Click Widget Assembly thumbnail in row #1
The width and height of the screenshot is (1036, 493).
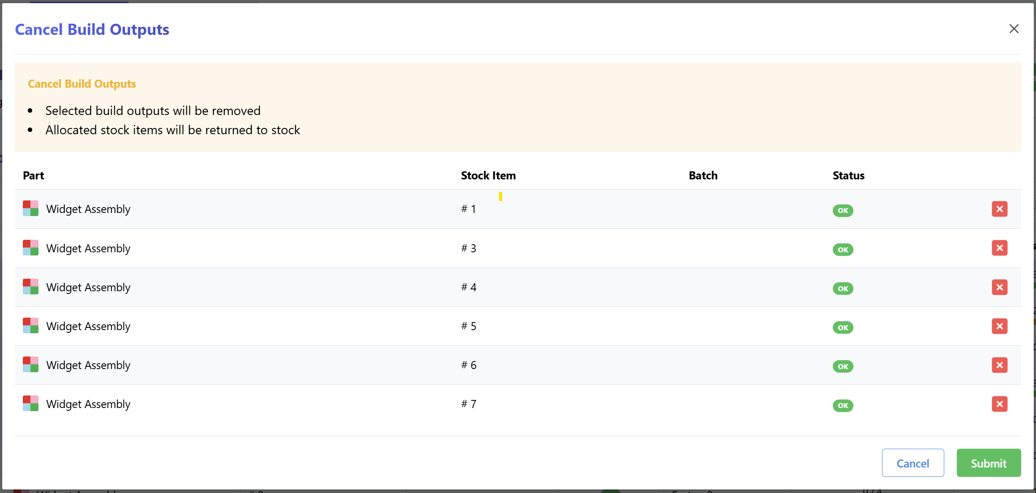point(30,208)
